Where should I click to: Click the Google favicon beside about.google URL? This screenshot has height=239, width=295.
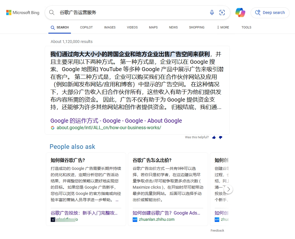pyautogui.click(x=53, y=128)
